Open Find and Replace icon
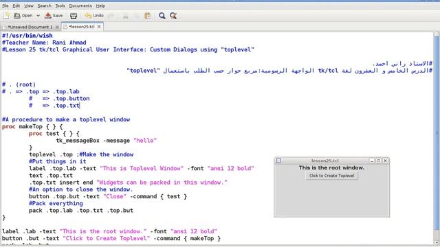Image resolution: width=440 pixels, height=247 pixels. point(173,16)
